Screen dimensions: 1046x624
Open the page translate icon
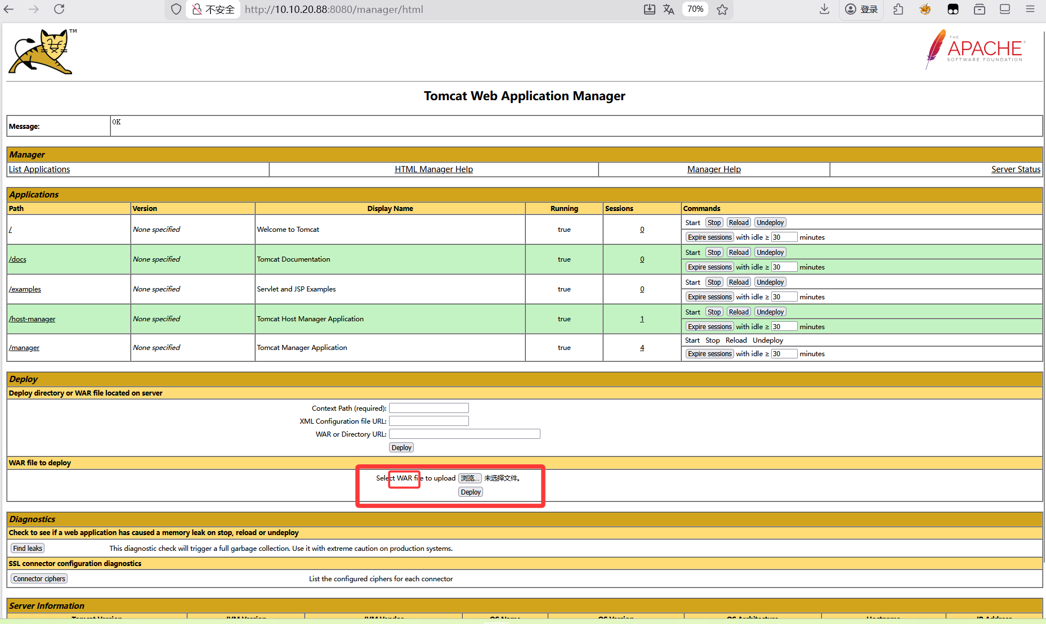[668, 9]
